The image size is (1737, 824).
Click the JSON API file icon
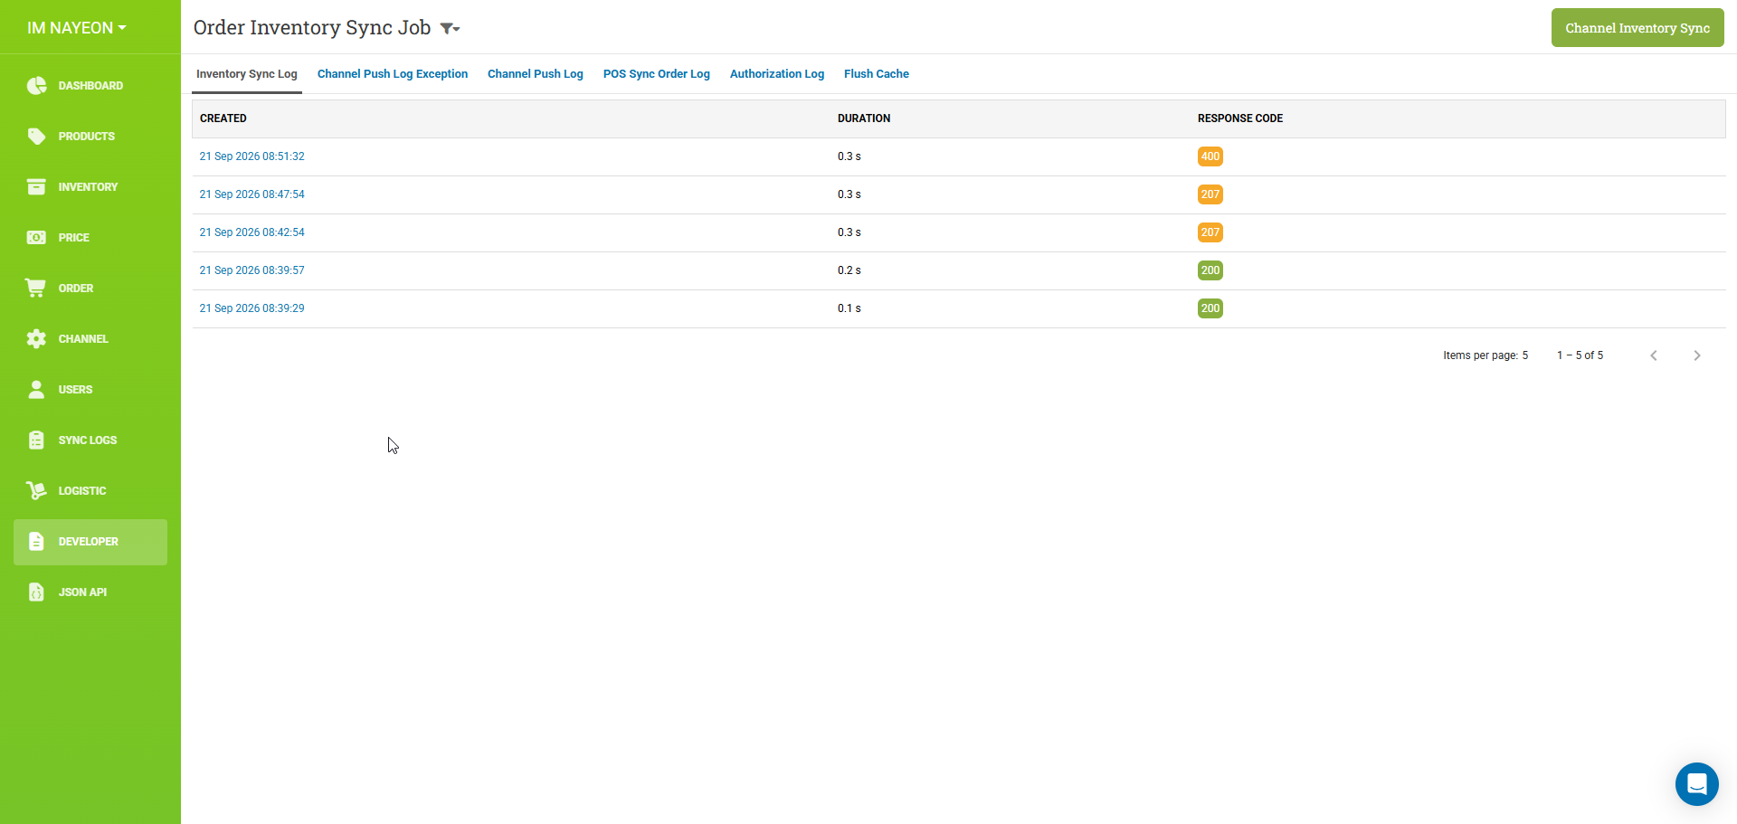click(x=36, y=592)
